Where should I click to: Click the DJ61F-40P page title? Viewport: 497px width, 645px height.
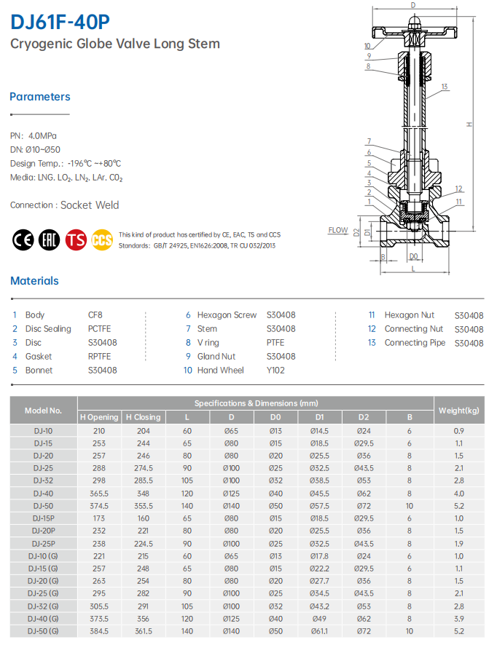[60, 23]
